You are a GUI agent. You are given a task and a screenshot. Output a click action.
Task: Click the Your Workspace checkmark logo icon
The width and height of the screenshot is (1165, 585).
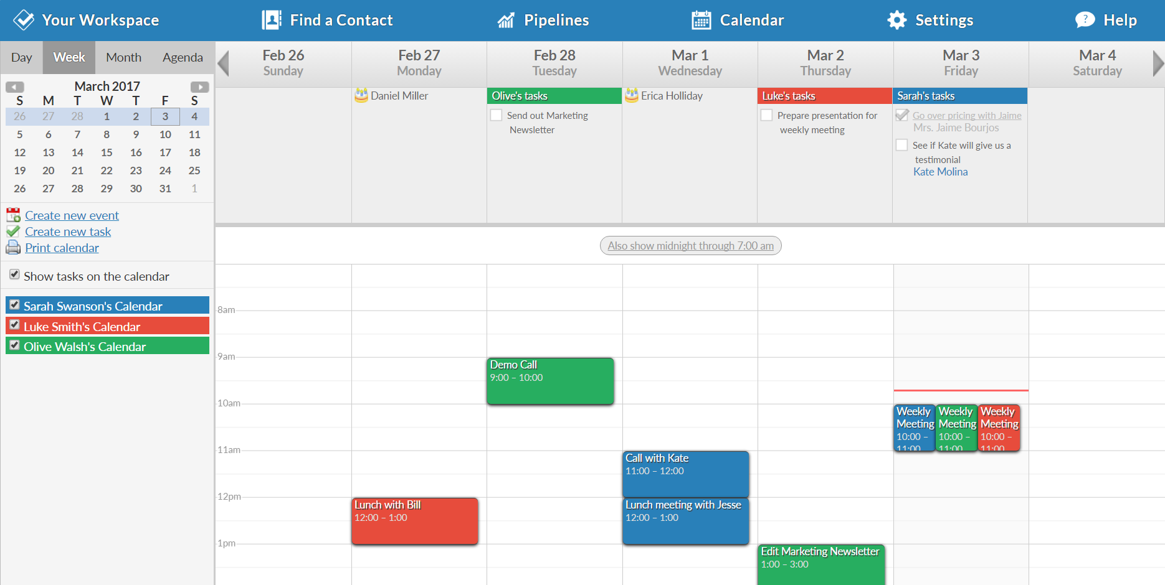(24, 20)
